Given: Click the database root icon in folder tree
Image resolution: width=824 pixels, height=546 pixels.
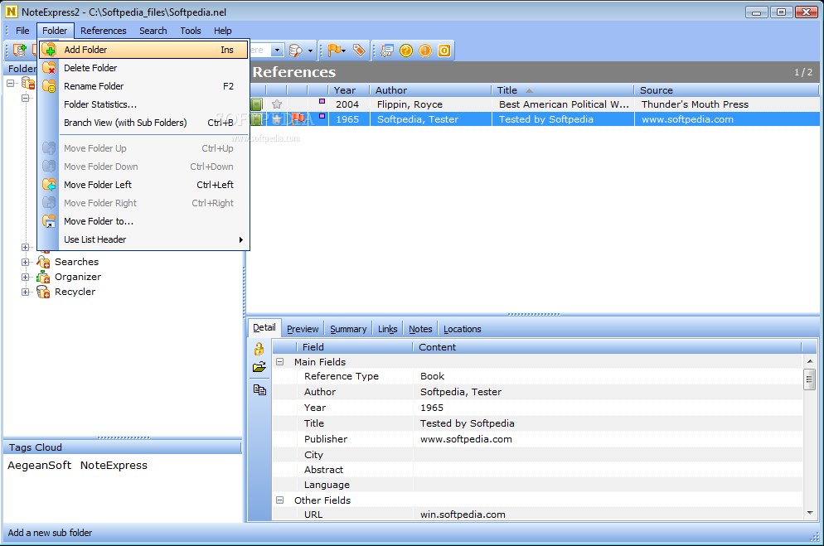Looking at the screenshot, I should tap(28, 83).
